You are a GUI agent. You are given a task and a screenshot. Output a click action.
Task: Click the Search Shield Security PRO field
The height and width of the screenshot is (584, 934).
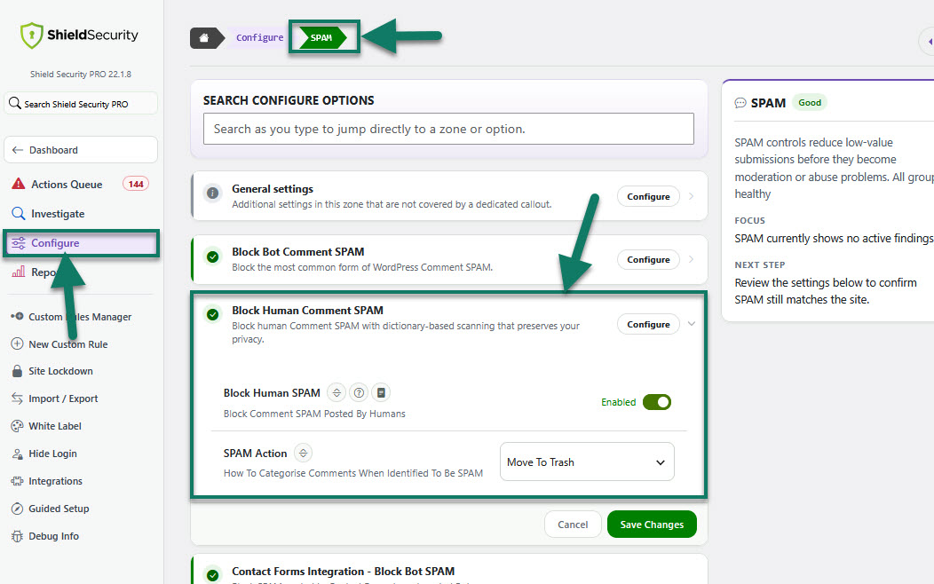click(x=81, y=104)
